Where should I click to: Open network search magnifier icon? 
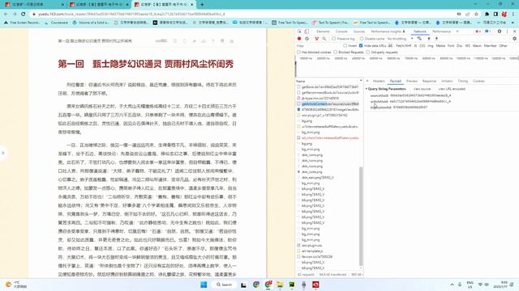tap(324, 39)
